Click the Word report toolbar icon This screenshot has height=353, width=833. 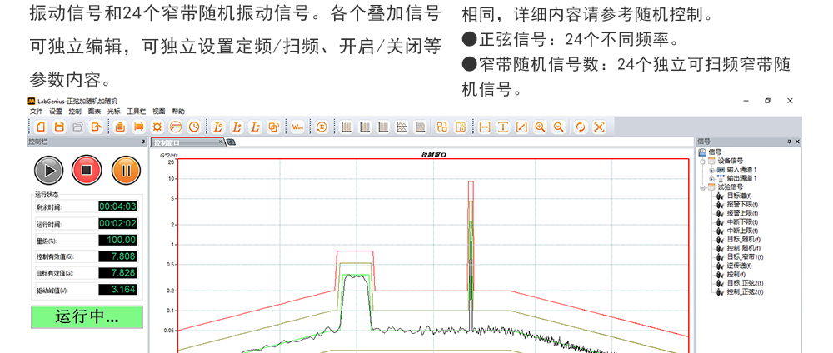(x=297, y=127)
